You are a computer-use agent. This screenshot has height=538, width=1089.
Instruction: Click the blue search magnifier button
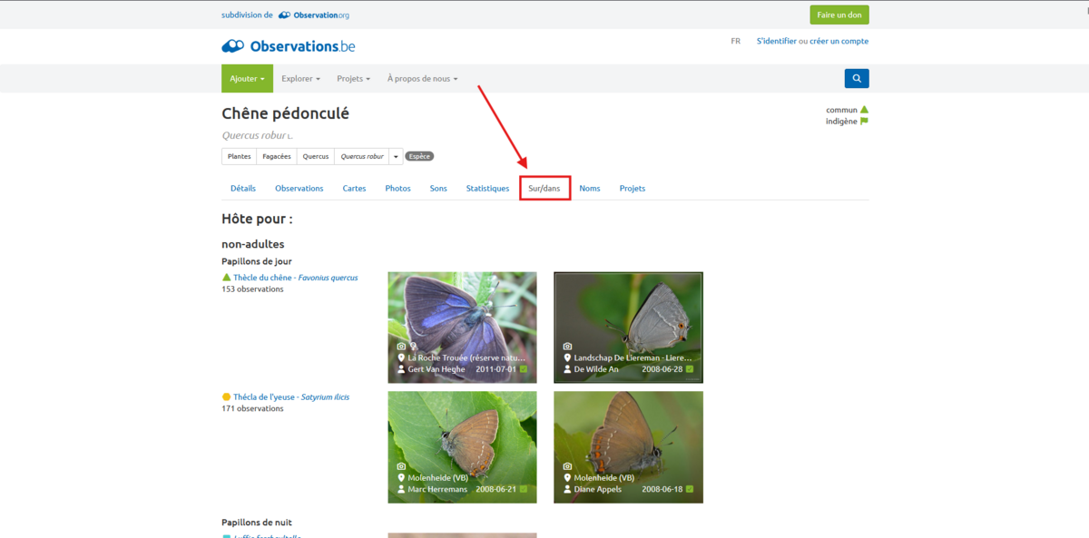tap(856, 78)
